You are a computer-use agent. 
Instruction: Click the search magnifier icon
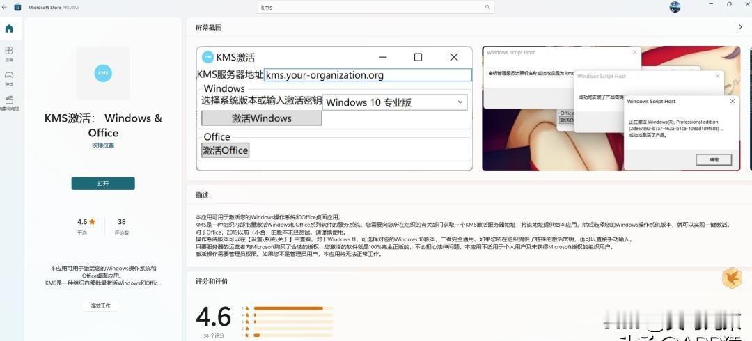click(x=487, y=7)
